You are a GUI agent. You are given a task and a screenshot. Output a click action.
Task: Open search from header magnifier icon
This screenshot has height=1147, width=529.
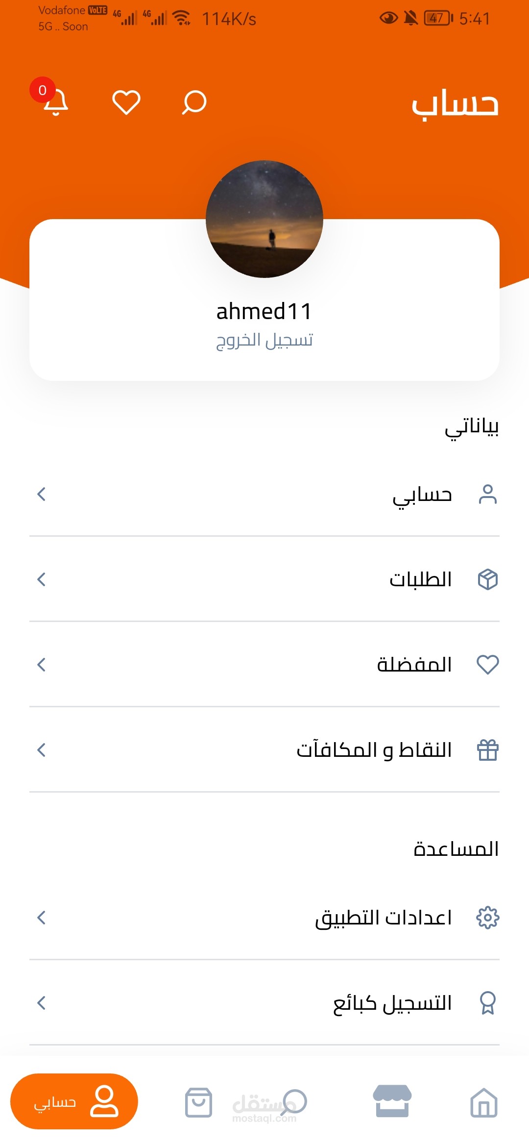point(194,102)
